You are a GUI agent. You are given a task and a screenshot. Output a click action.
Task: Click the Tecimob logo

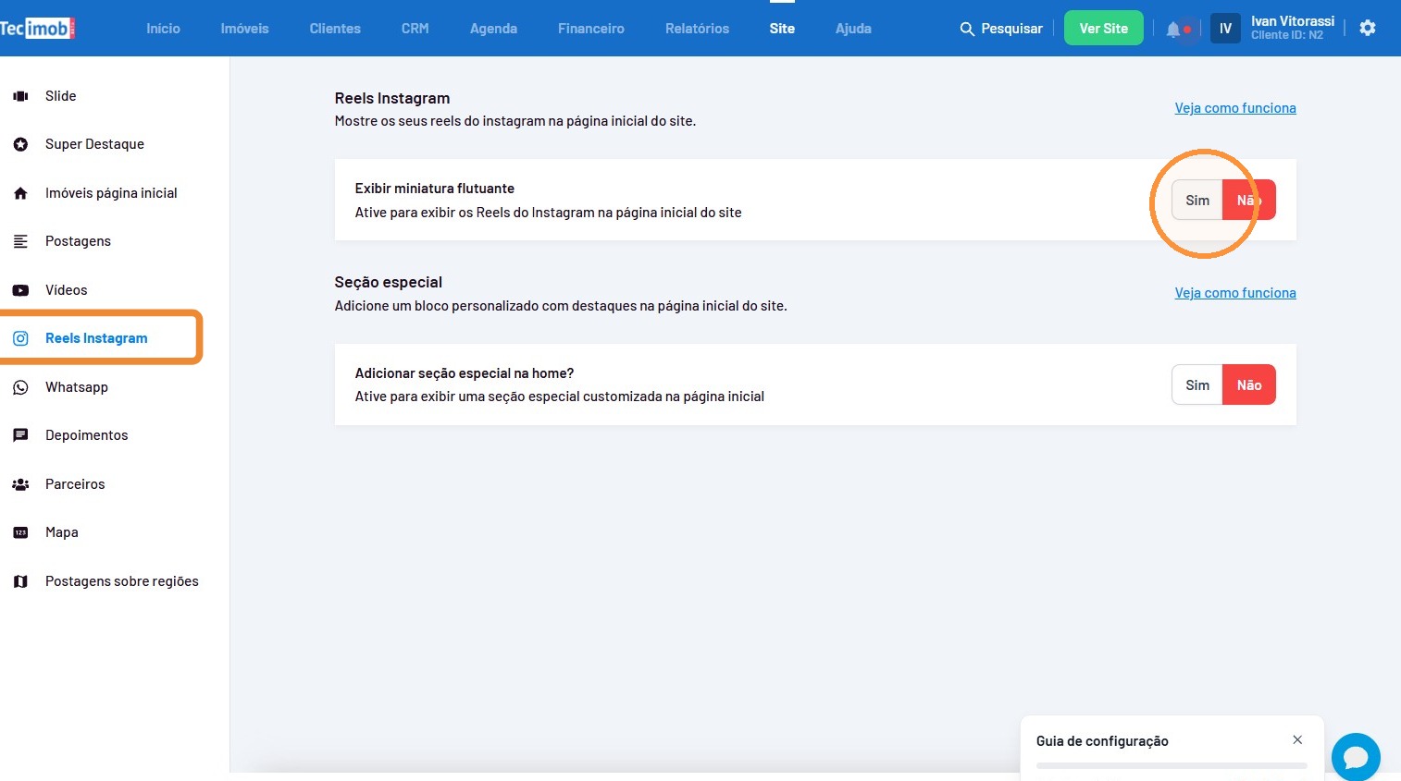click(37, 28)
